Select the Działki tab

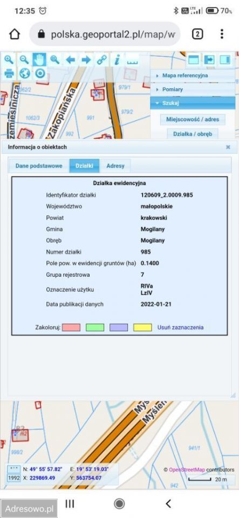point(84,166)
